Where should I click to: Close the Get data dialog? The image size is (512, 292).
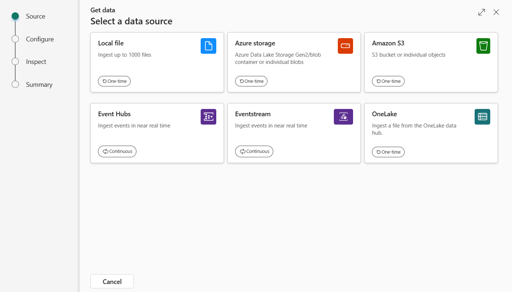496,12
